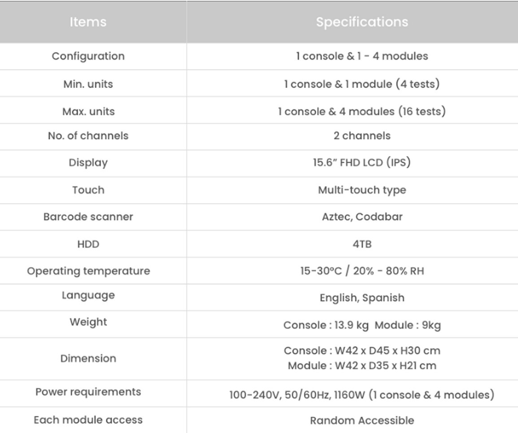Click the Multi-touch type value

(362, 190)
